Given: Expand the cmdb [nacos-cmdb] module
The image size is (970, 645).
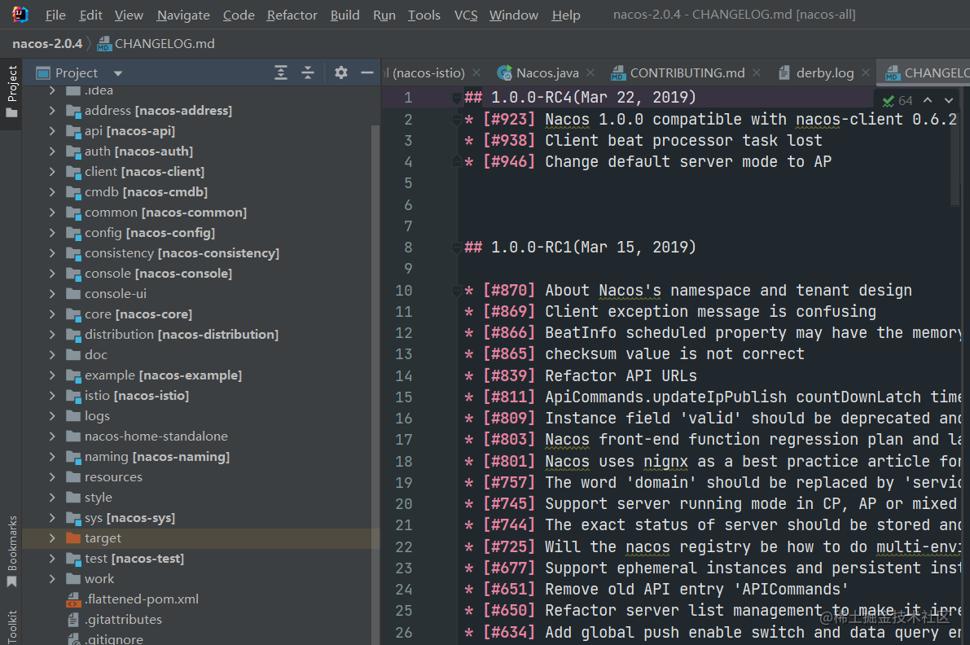Looking at the screenshot, I should click(x=53, y=192).
